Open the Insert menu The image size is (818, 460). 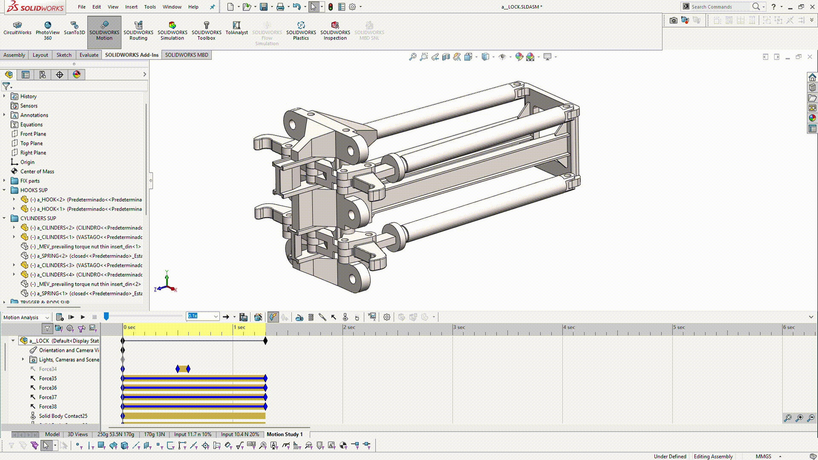[x=131, y=7]
